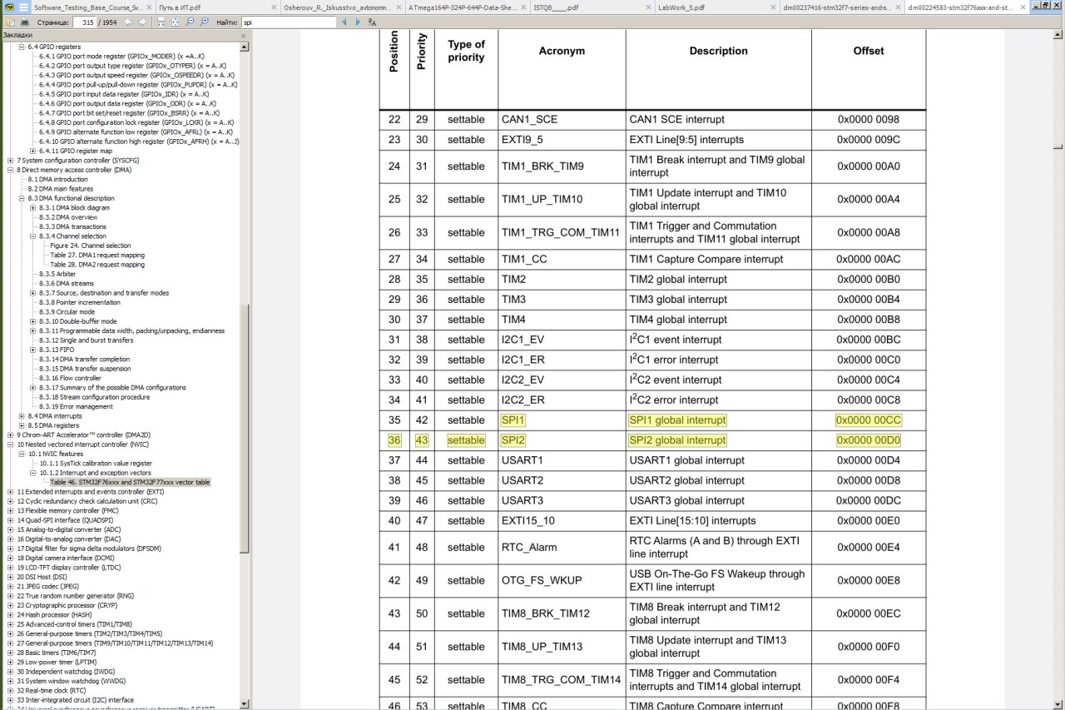Select Table 46 vector table bookmark

coord(130,483)
